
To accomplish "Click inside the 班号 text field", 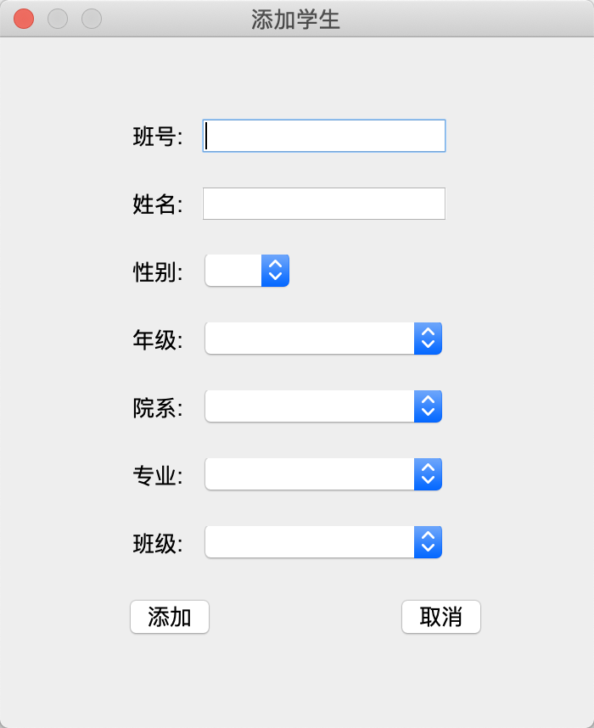I will tap(322, 136).
